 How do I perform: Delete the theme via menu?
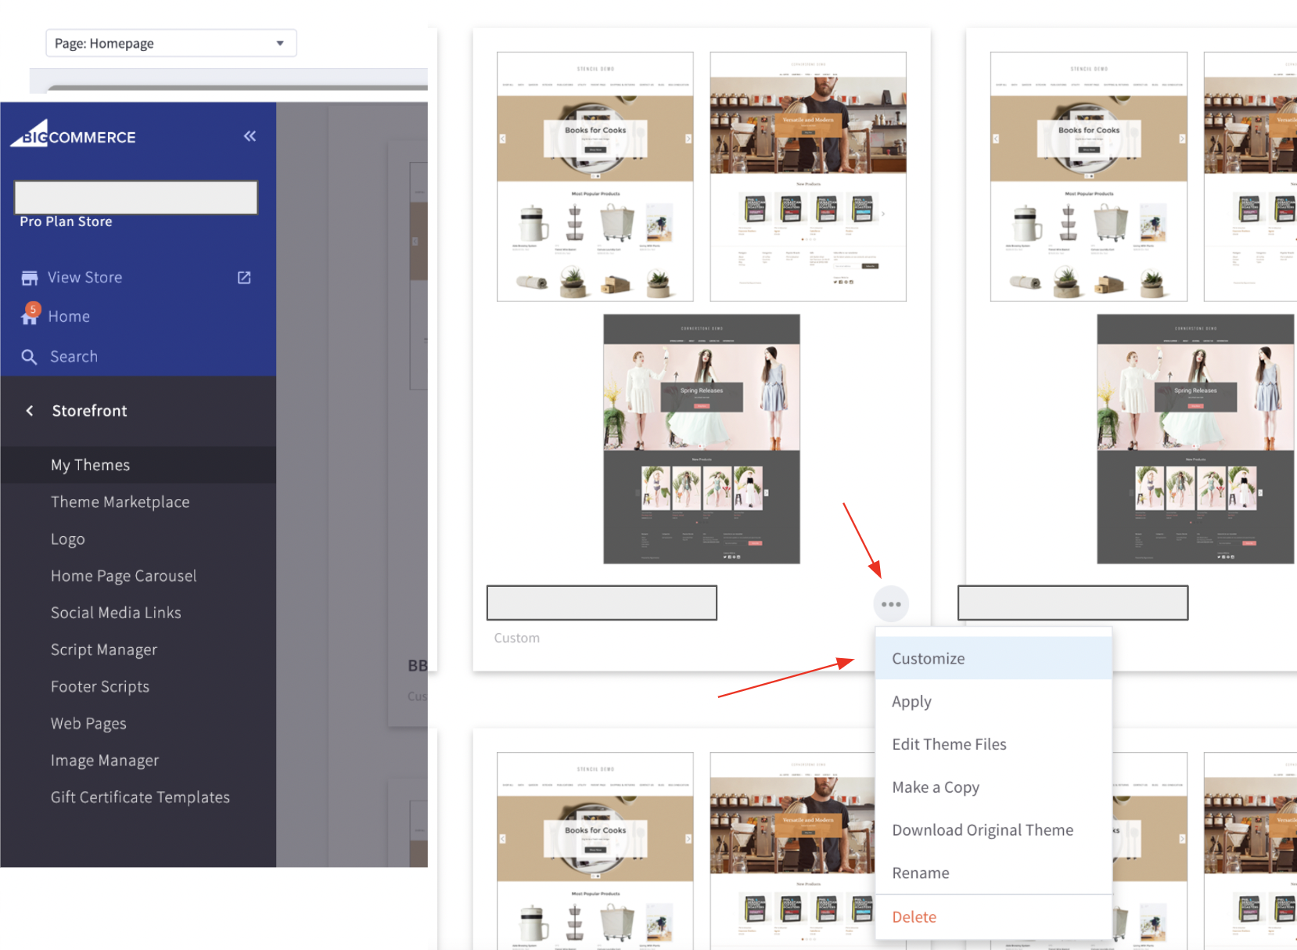click(x=914, y=917)
